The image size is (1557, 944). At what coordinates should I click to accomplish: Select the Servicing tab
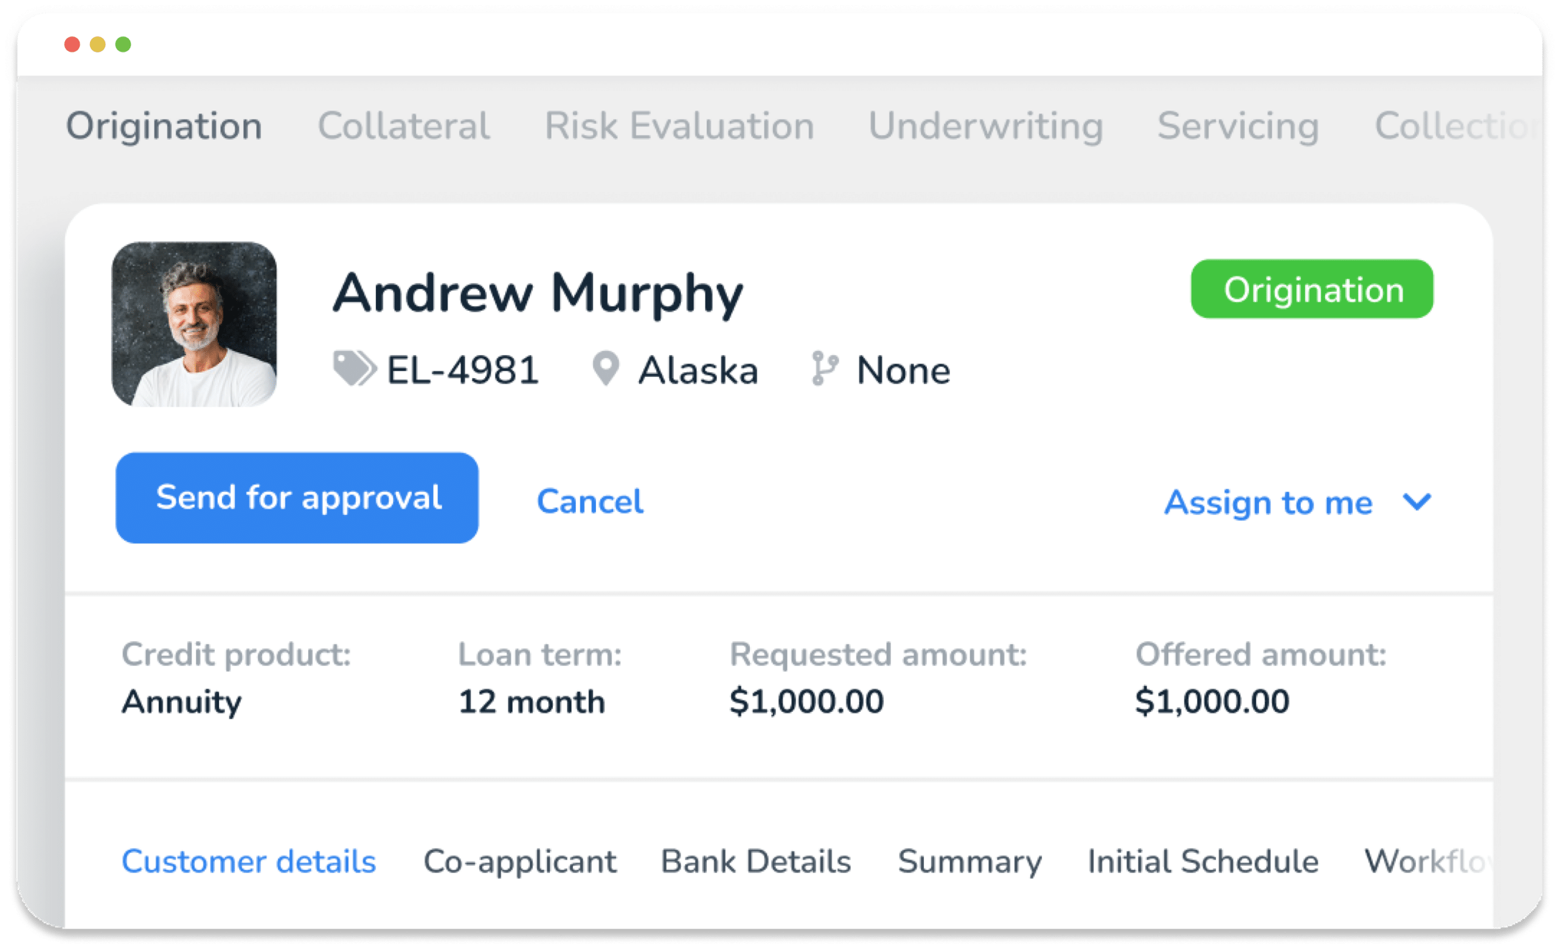tap(1238, 126)
